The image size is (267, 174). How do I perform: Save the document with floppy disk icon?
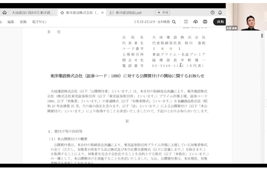(186, 22)
